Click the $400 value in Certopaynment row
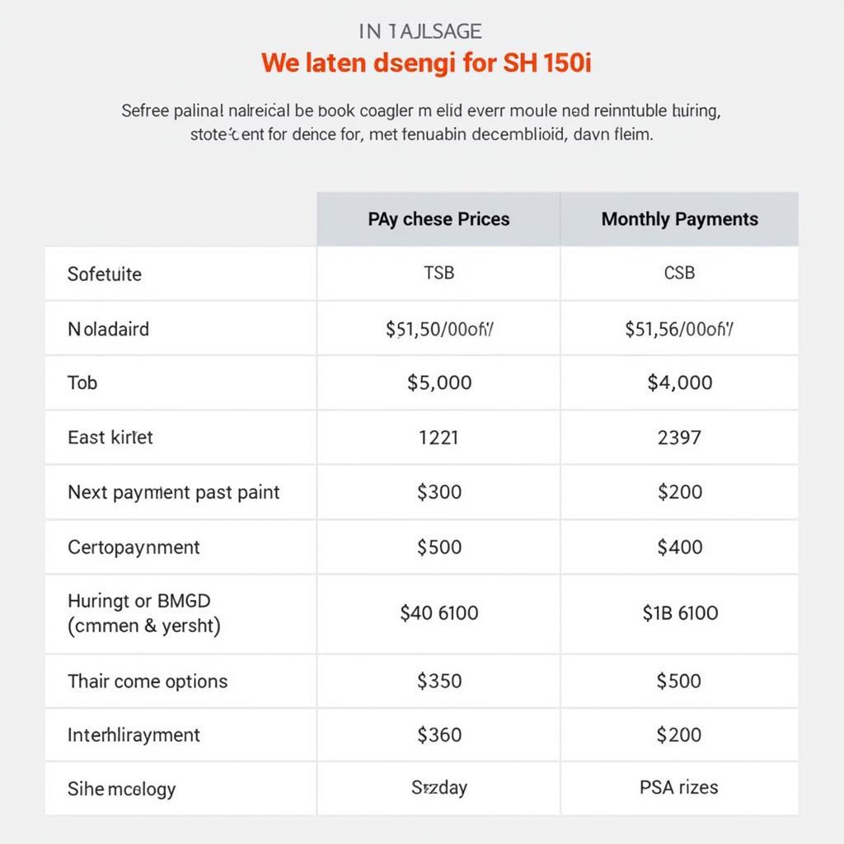 tap(680, 546)
